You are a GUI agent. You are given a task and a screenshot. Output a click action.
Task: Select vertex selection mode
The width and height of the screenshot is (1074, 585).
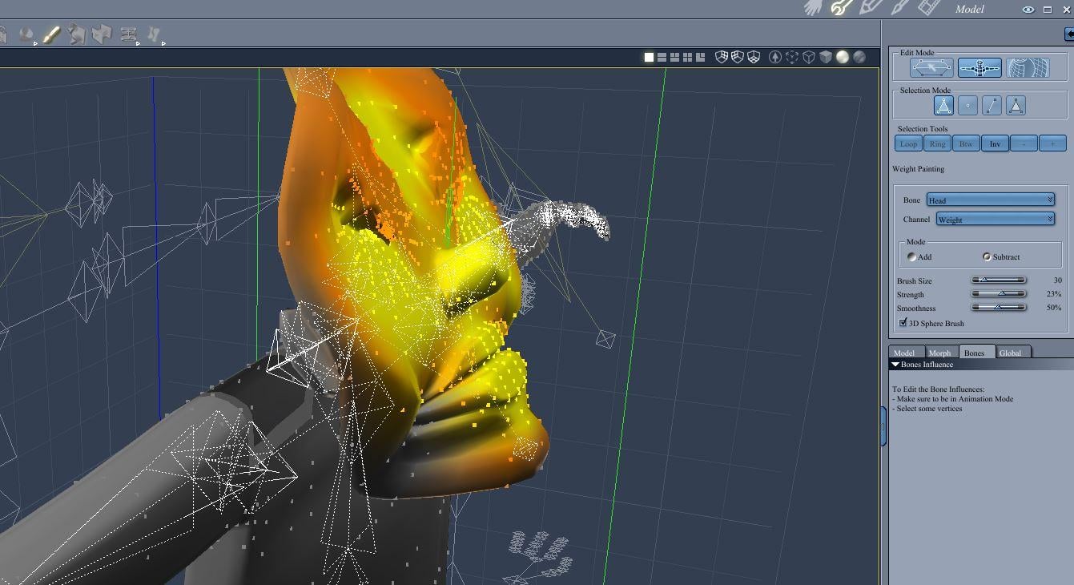[967, 105]
